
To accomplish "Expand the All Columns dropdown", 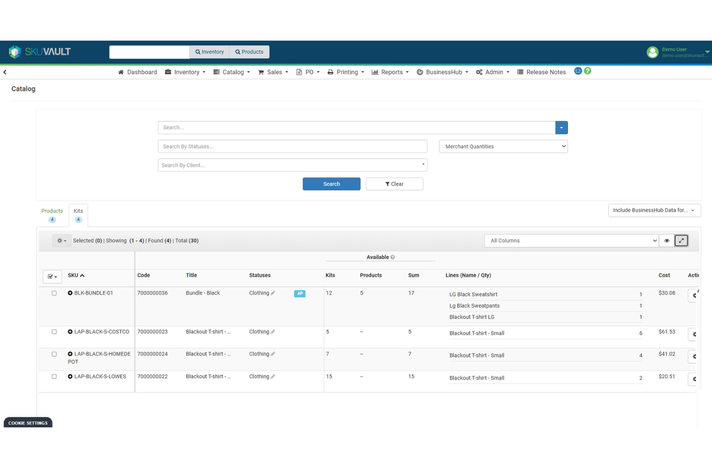I will pyautogui.click(x=572, y=241).
